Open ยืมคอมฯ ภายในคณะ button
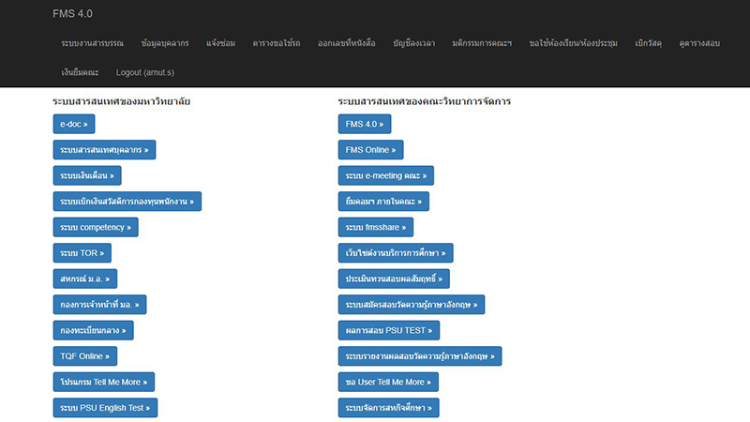 point(383,202)
